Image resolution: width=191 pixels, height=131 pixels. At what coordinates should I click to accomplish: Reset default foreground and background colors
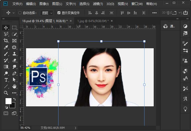pos(6,107)
